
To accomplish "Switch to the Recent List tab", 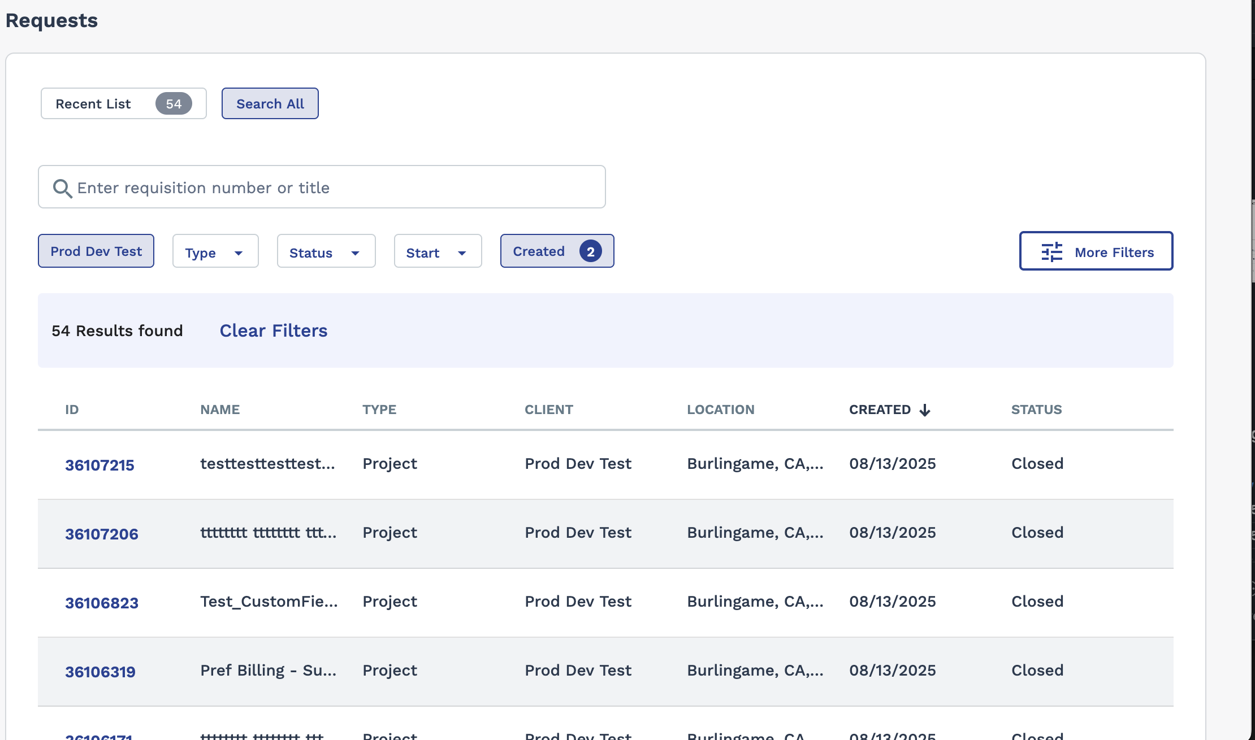I will click(x=93, y=104).
